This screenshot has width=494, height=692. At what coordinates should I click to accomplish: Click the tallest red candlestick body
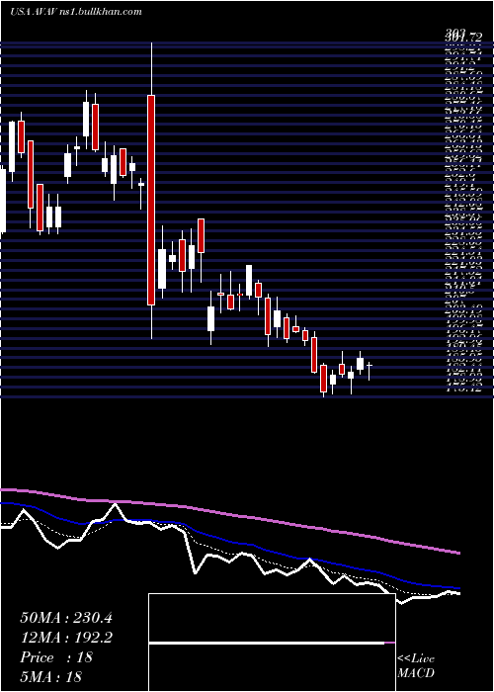151,200
